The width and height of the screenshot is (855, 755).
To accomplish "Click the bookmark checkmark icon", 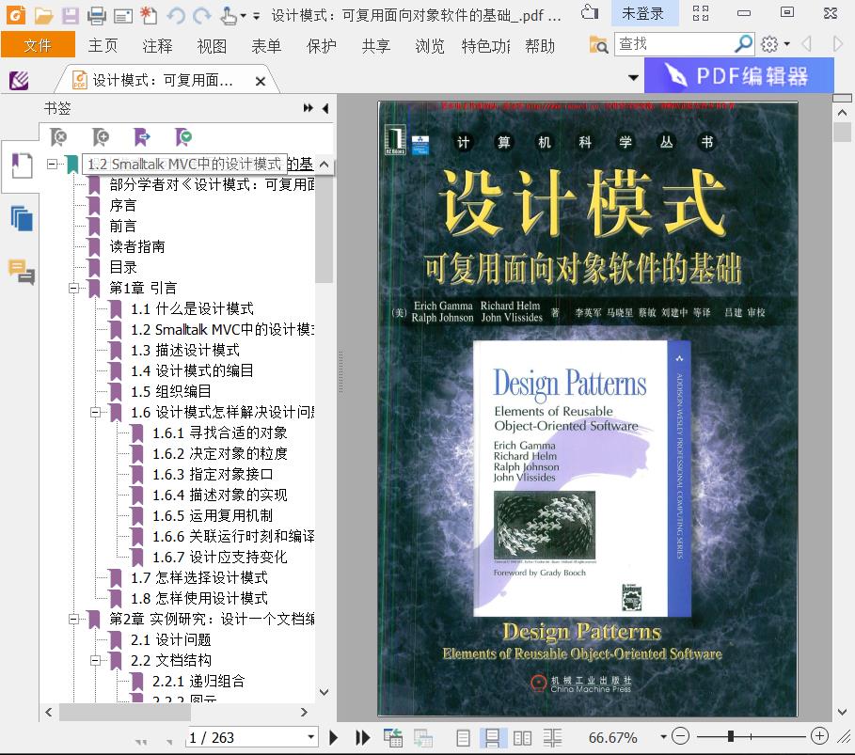I will 183,137.
